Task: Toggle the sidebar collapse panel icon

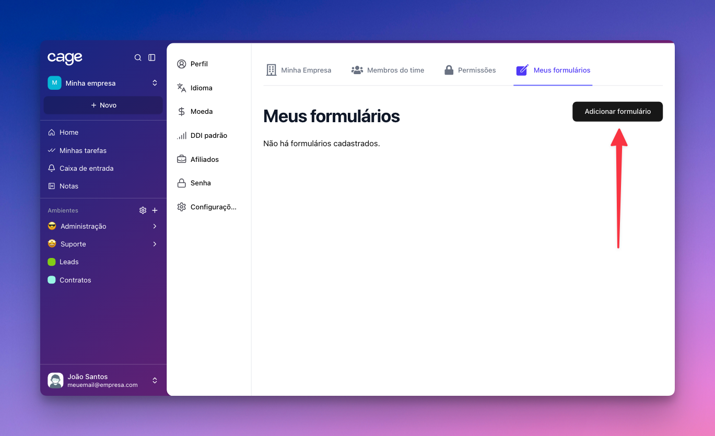Action: 152,57
